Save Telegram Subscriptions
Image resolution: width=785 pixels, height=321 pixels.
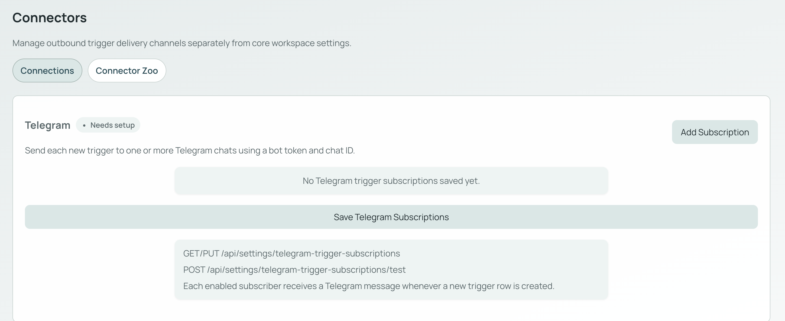coord(391,217)
